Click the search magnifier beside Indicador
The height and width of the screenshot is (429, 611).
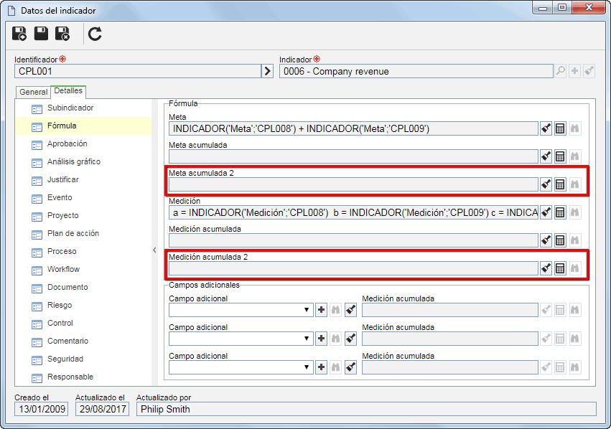point(560,71)
